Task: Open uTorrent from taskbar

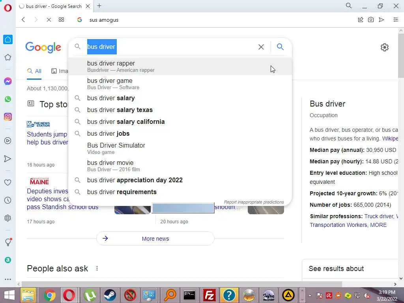Action: [90, 295]
